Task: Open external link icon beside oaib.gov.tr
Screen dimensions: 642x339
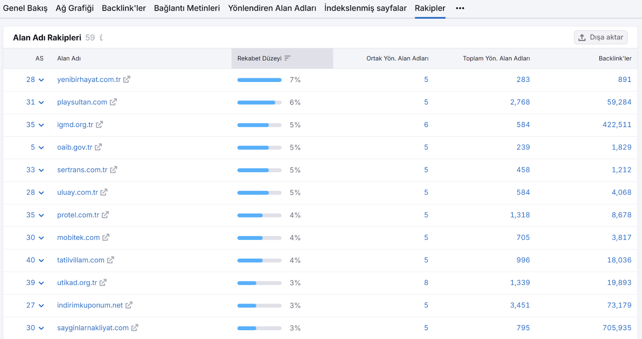Action: 98,147
